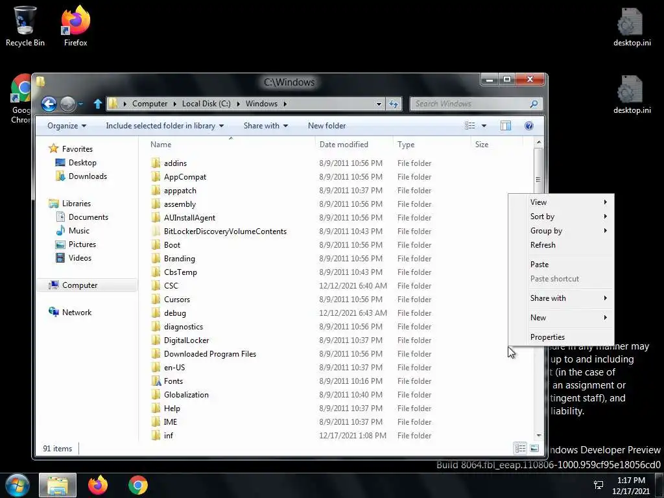Switch to large thumbnails view in status bar
Image resolution: width=664 pixels, height=498 pixels.
[x=534, y=448]
